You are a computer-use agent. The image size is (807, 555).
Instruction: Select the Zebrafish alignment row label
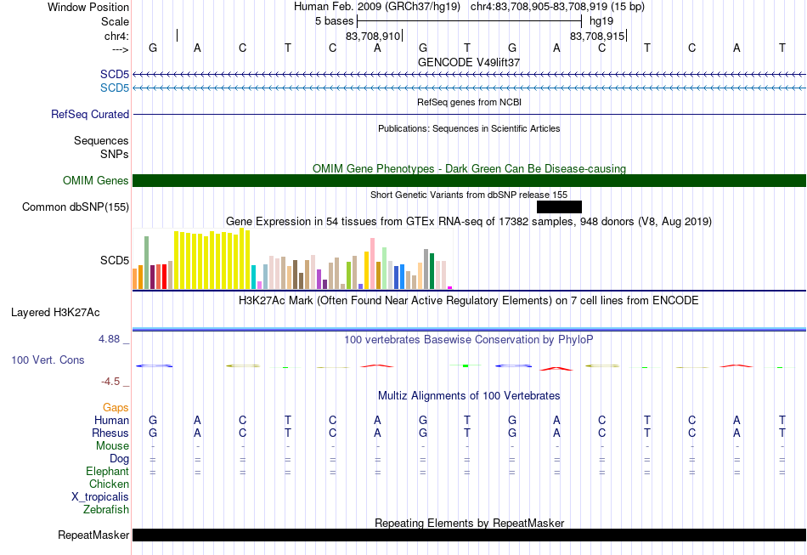(x=106, y=509)
